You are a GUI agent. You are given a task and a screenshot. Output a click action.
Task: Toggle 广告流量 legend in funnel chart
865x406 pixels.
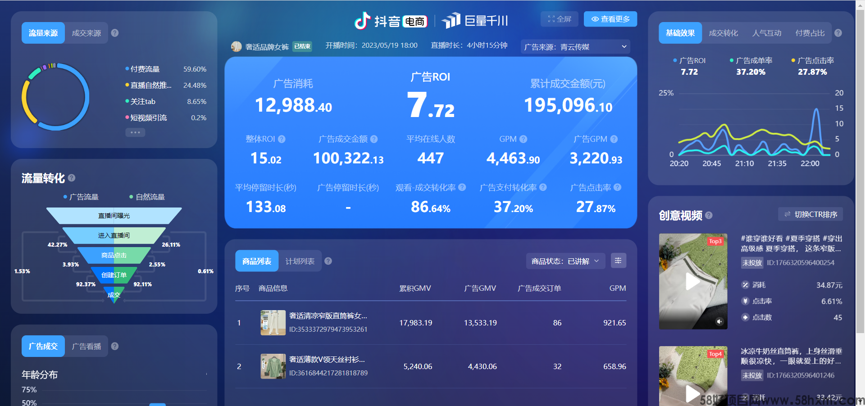click(81, 197)
